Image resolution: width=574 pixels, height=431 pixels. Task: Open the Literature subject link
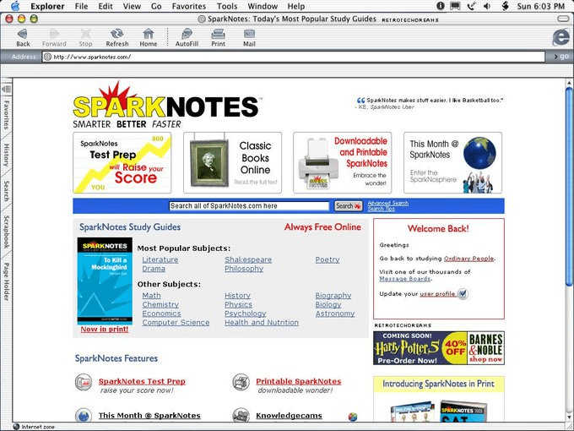click(160, 259)
